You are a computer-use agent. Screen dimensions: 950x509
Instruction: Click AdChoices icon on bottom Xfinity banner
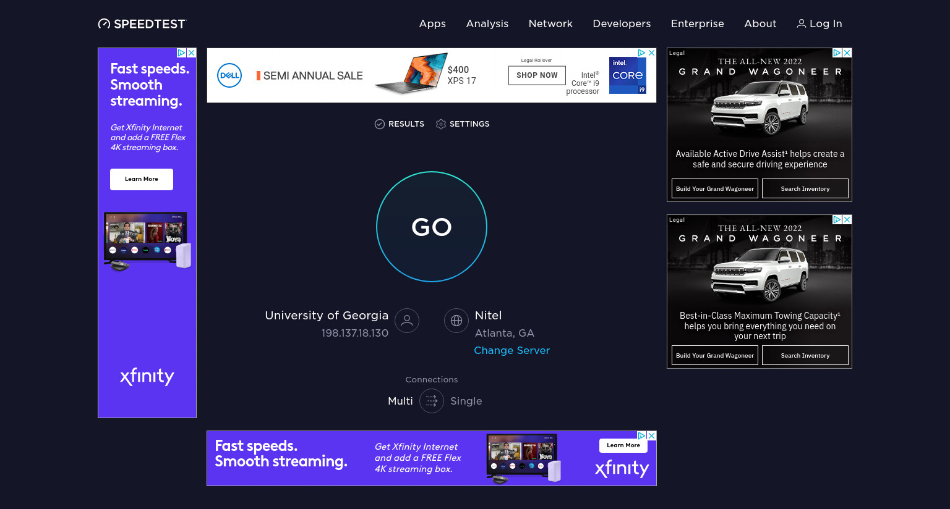click(641, 436)
